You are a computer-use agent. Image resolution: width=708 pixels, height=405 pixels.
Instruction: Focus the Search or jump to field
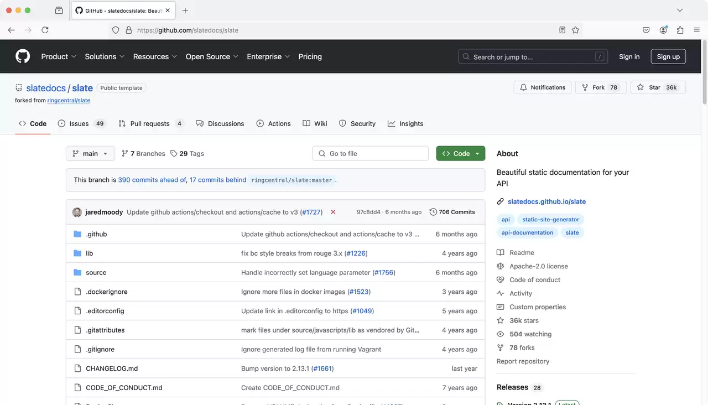tap(533, 56)
